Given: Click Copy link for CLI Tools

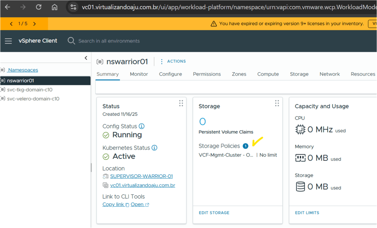Looking at the screenshot, I should [113, 204].
